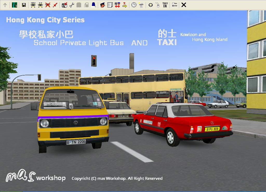Open the wrench repair tool
The width and height of the screenshot is (266, 192).
pyautogui.click(x=72, y=5)
